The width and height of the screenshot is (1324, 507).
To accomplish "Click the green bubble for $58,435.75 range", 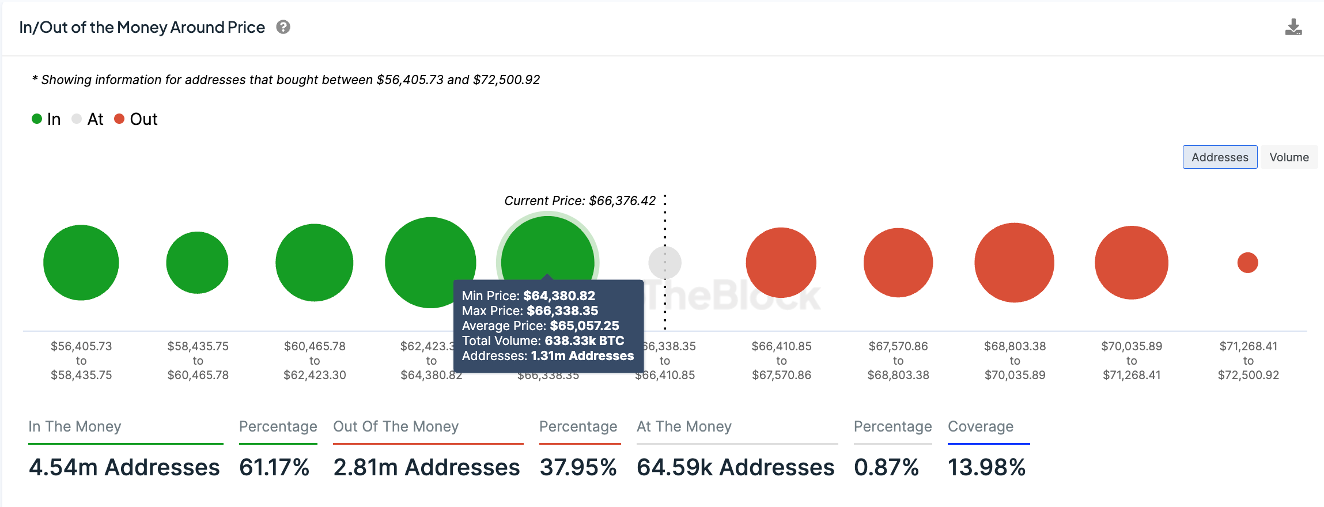I will [198, 263].
